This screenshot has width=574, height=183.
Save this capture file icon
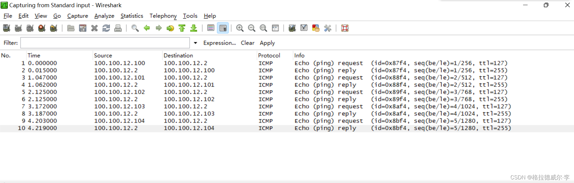83,28
